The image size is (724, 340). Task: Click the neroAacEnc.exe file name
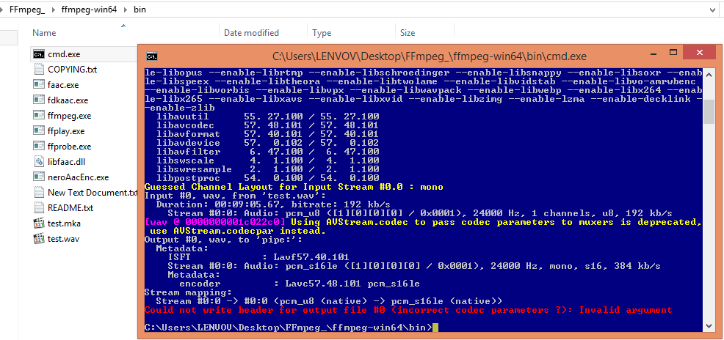[x=78, y=177]
